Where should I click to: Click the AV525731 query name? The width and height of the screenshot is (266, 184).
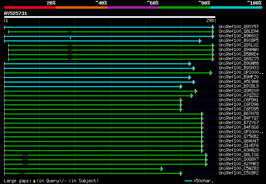tap(16, 13)
